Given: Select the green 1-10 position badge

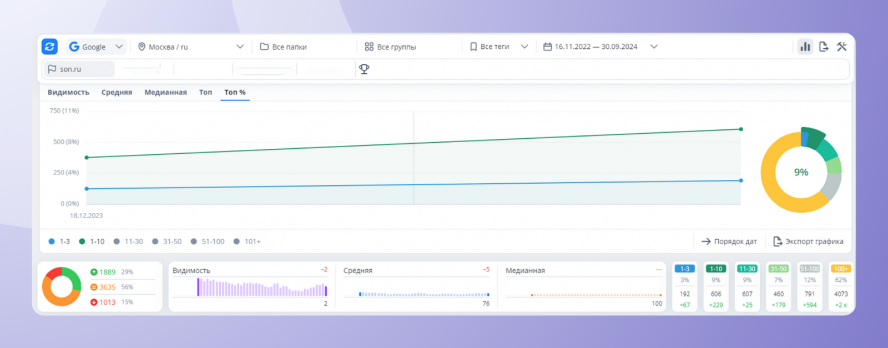Looking at the screenshot, I should point(716,269).
